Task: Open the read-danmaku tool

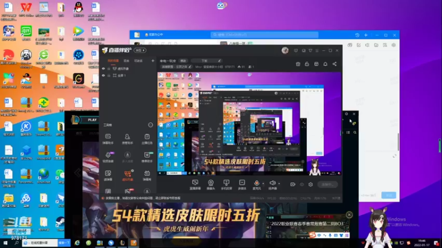Action: 108,175
